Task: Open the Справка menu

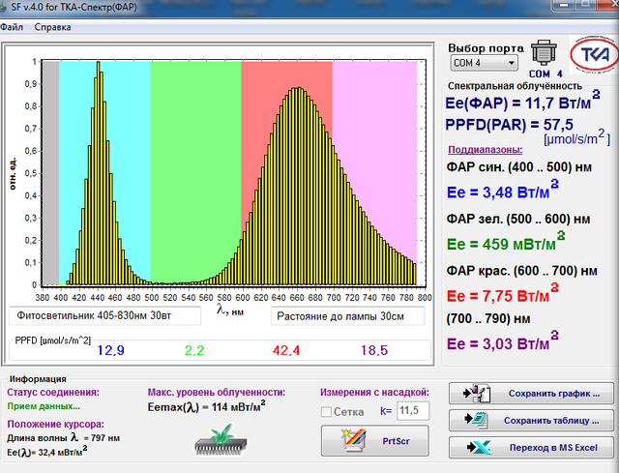Action: click(52, 27)
